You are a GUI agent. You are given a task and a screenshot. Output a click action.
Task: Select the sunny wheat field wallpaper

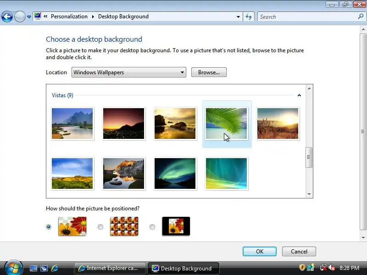(x=278, y=123)
